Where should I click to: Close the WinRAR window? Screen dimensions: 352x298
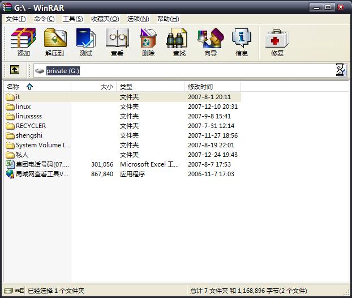pos(341,7)
